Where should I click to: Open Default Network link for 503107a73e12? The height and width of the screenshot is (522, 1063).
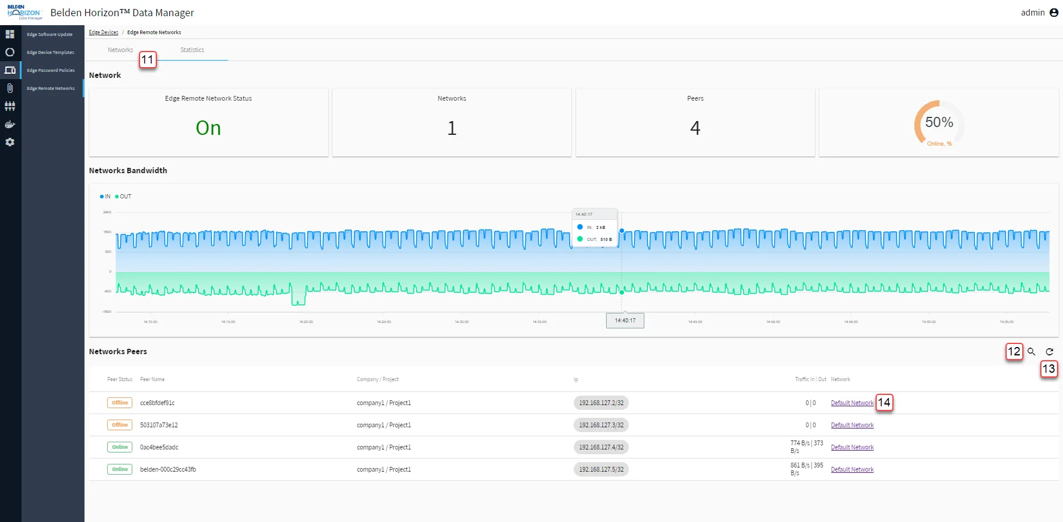point(852,426)
